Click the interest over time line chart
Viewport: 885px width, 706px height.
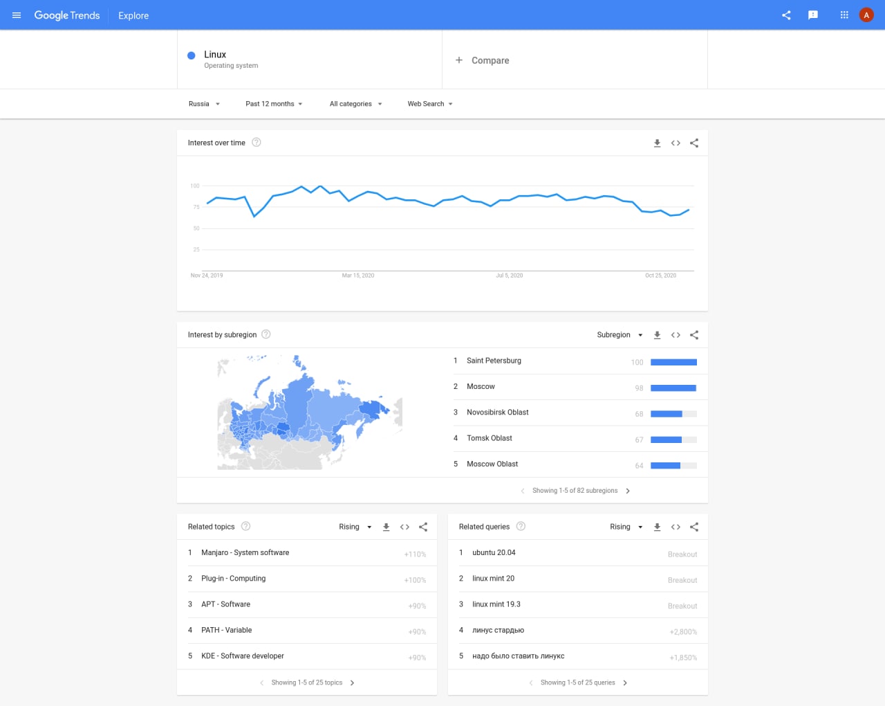(x=442, y=228)
